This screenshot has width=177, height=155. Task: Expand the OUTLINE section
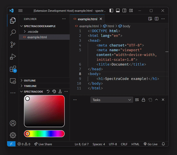click(44, 80)
